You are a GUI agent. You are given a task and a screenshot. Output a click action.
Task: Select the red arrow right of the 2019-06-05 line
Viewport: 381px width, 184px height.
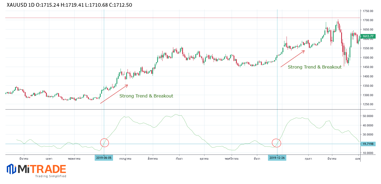(114, 94)
